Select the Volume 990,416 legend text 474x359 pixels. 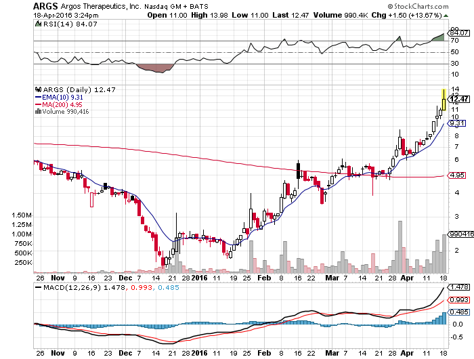(x=66, y=112)
